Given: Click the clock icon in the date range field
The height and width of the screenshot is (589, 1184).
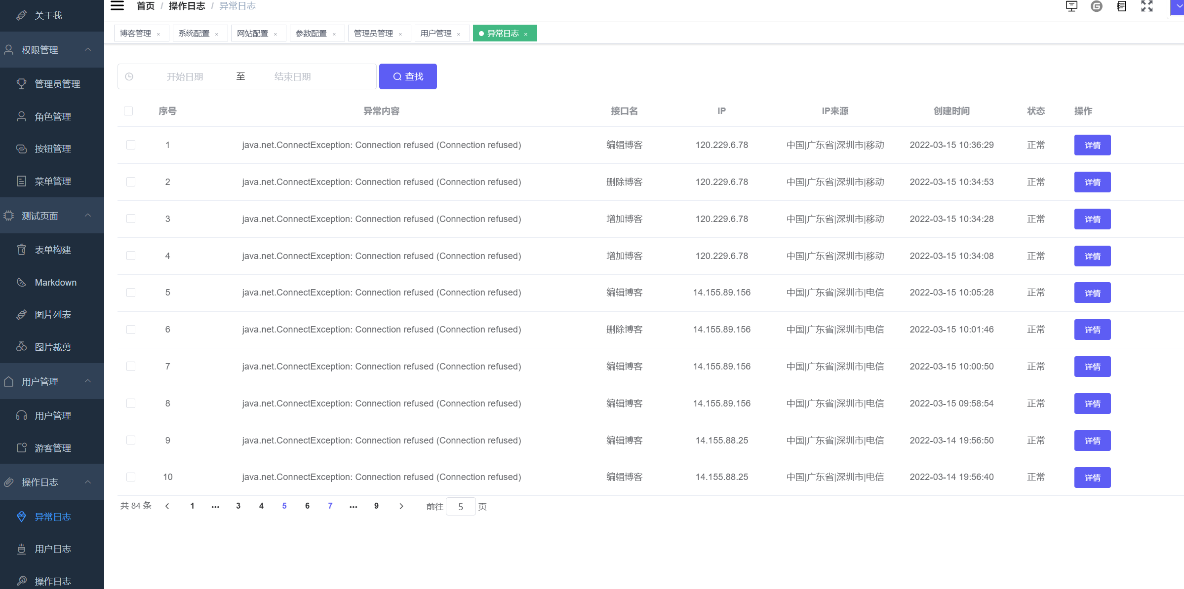Looking at the screenshot, I should (x=129, y=77).
